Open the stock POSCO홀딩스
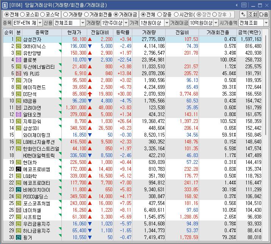This screenshot has height=244, width=271. pyautogui.click(x=36, y=197)
